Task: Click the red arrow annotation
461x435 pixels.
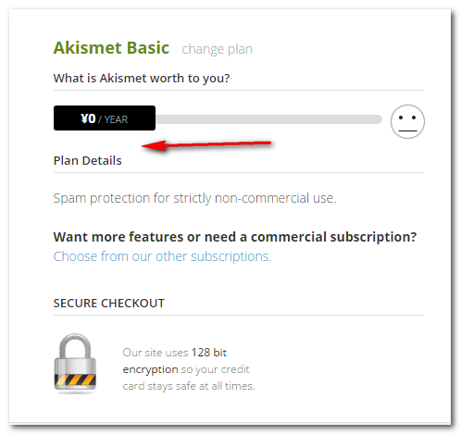Action: tap(206, 145)
